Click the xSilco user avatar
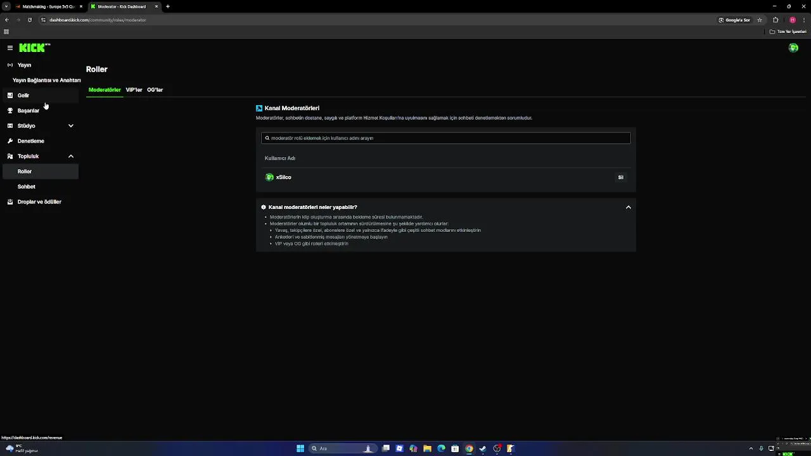This screenshot has height=456, width=811. click(269, 177)
